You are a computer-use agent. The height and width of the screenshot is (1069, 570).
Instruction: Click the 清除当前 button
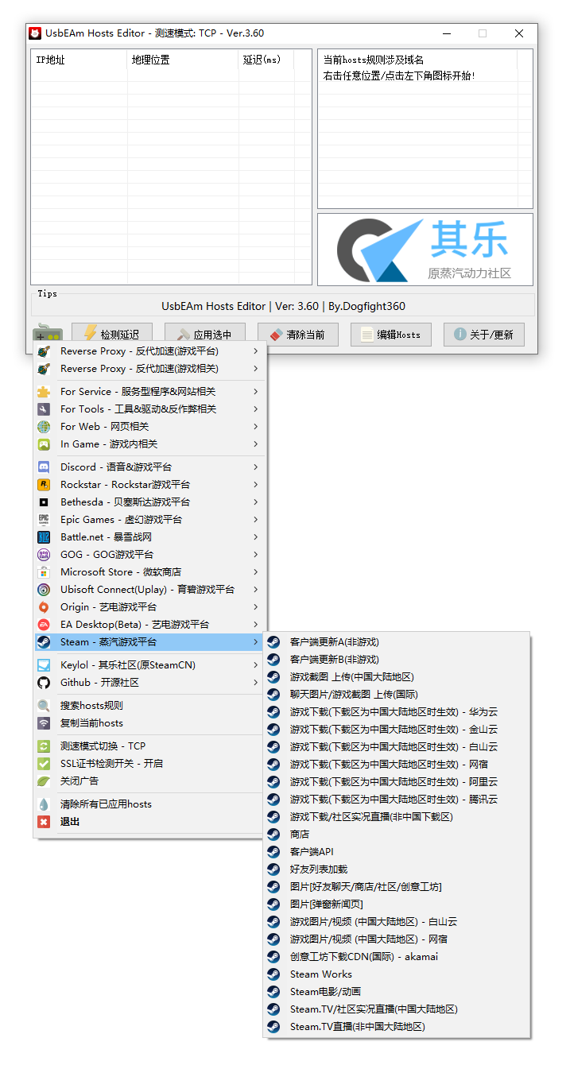[x=297, y=335]
